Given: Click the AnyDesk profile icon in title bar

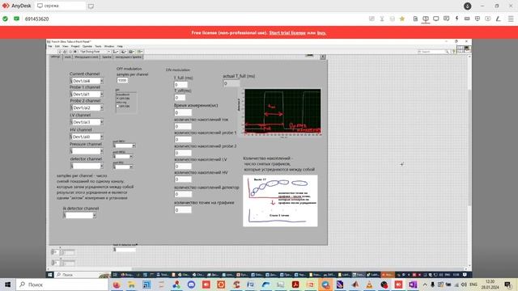Looking at the screenshot, I should (468, 6).
